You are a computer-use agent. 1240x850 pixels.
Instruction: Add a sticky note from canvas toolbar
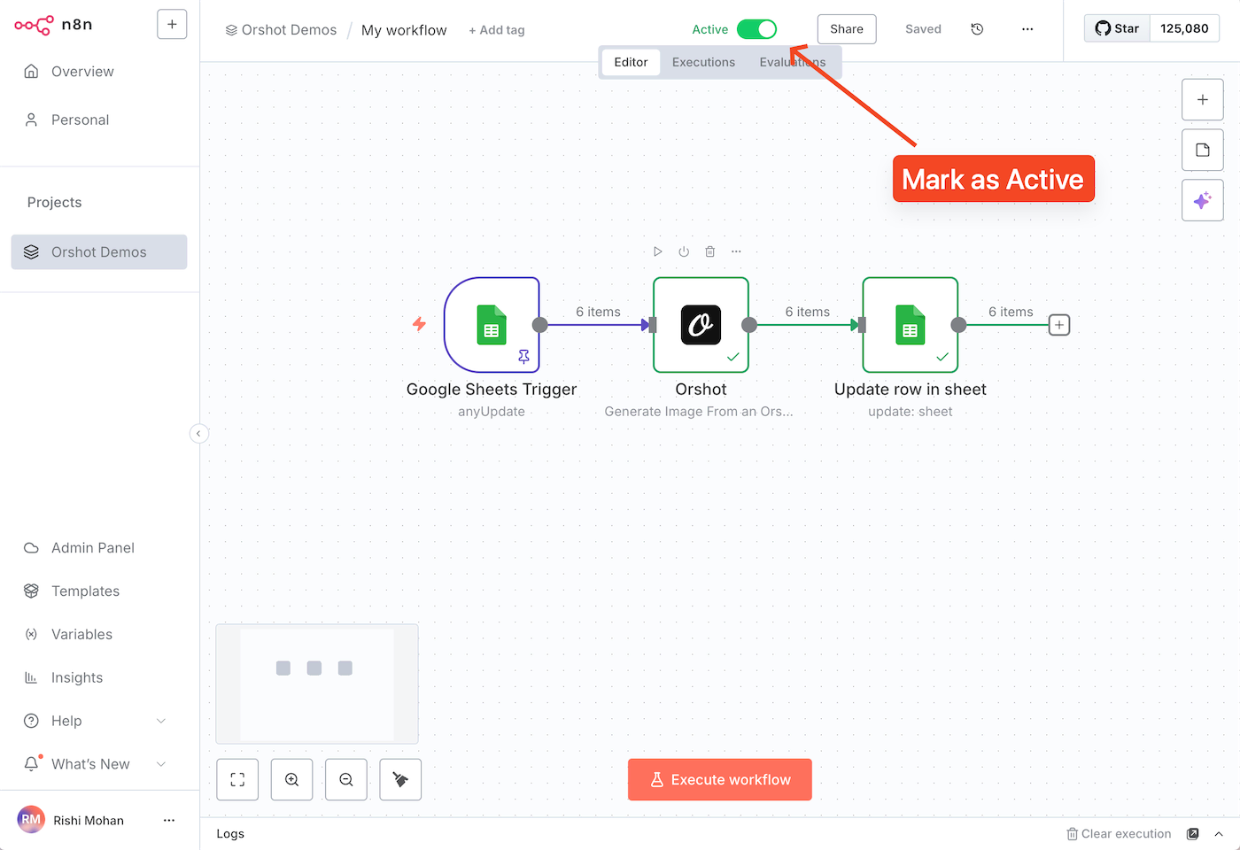[x=1203, y=150]
